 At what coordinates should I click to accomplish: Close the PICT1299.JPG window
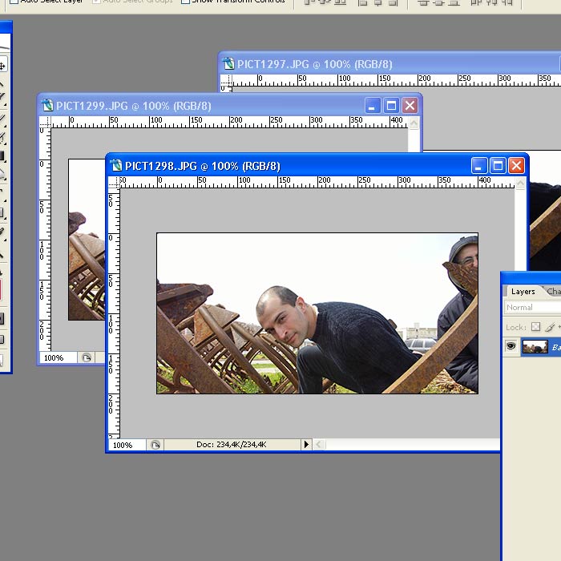point(410,106)
